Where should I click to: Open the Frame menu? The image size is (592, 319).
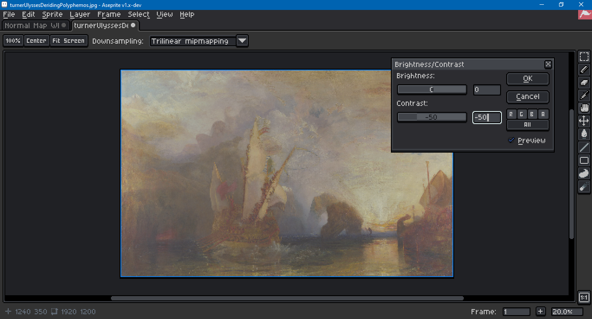pos(109,14)
